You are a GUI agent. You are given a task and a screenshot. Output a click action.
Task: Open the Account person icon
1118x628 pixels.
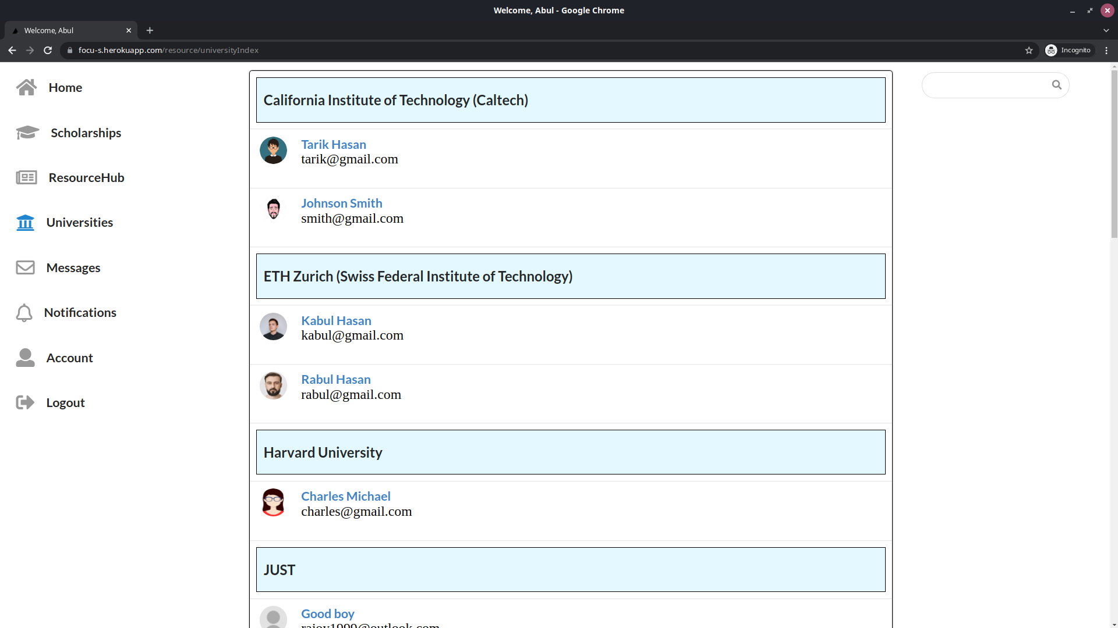tap(25, 358)
